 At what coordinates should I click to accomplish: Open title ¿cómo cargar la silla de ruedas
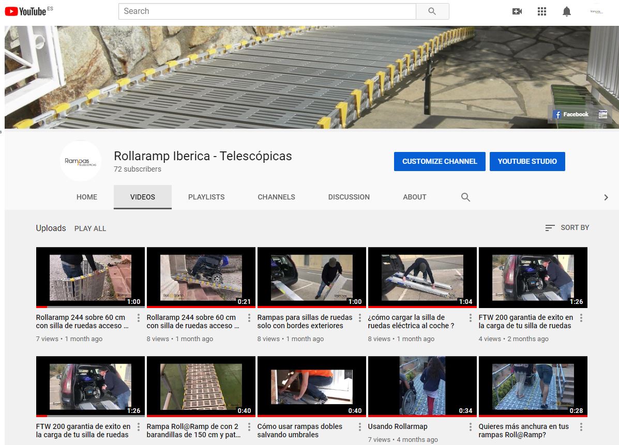click(x=411, y=321)
